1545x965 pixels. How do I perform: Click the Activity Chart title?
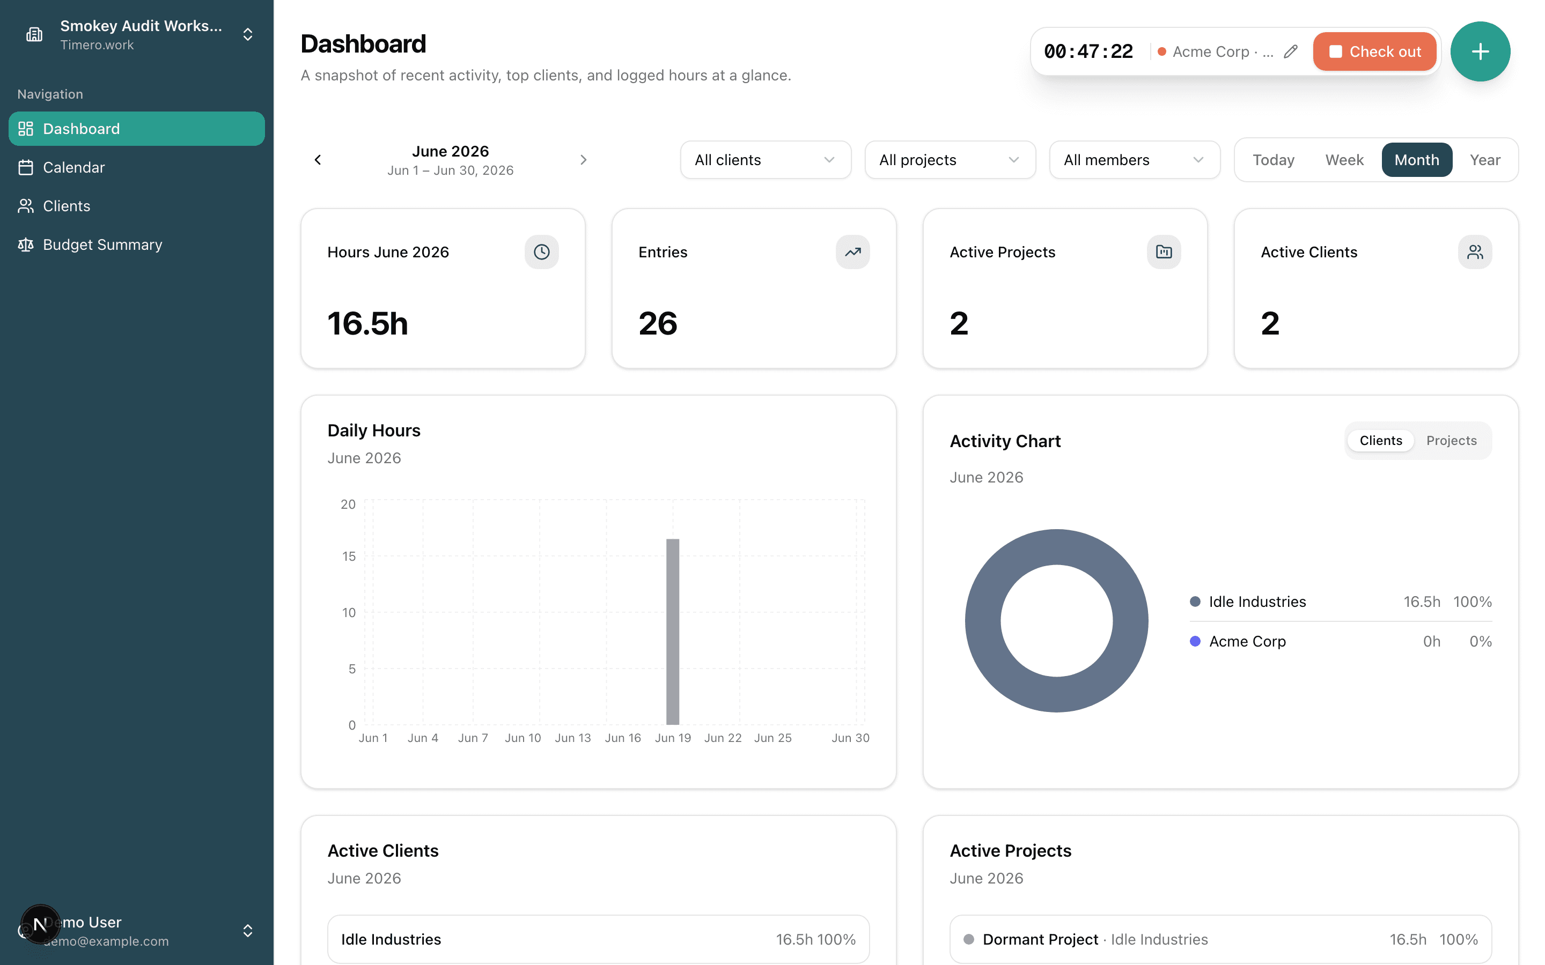[1005, 442]
